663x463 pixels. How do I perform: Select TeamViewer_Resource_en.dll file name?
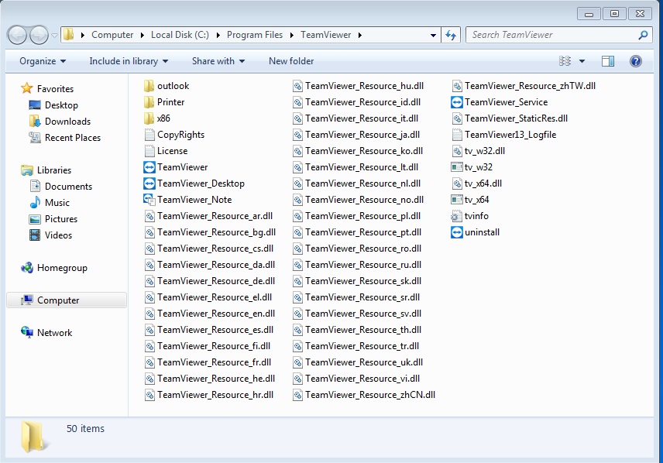[216, 314]
